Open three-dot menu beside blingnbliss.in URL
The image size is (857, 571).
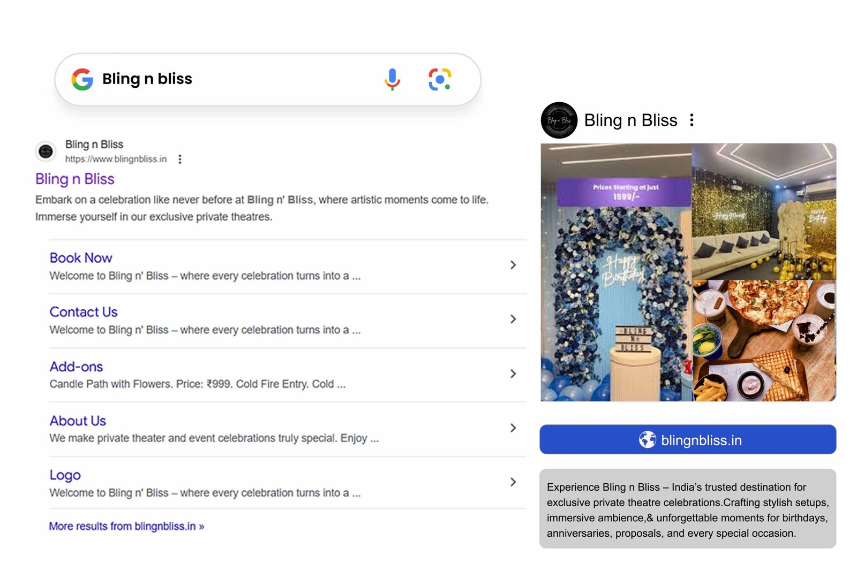pos(180,159)
